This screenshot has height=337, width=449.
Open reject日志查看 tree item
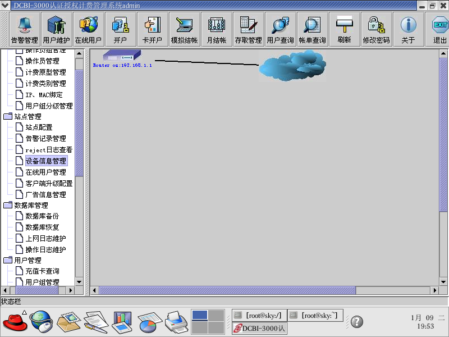click(x=49, y=149)
